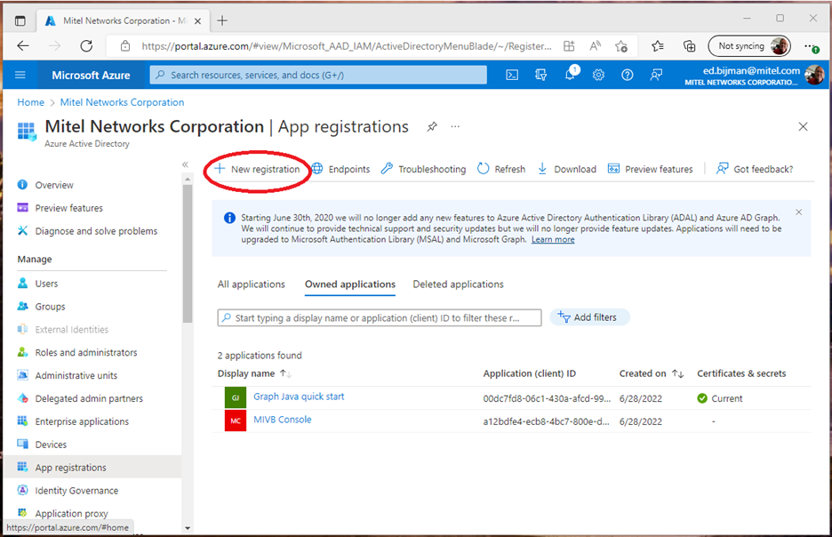Refresh the application list
This screenshot has height=537, width=832.
click(500, 168)
